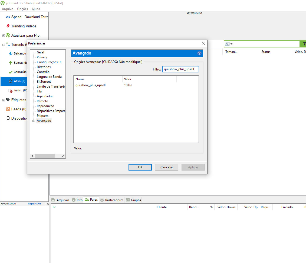Expand the Avançado tree node
Viewport: 306px width, 263px height.
tap(34, 121)
